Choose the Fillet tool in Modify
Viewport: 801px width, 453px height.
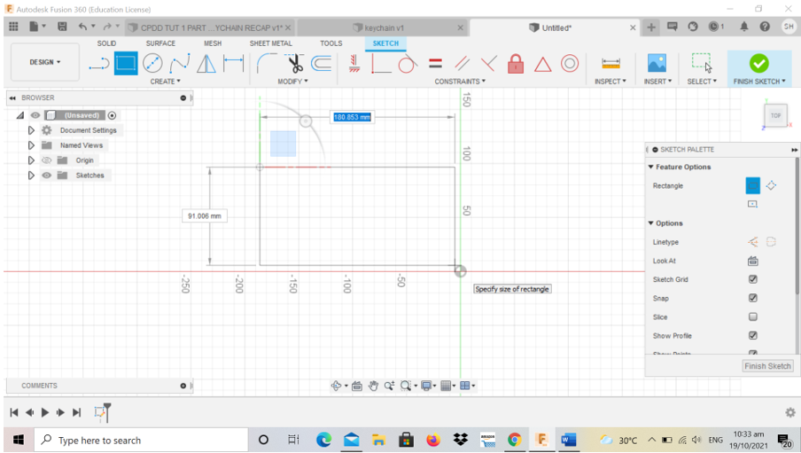[x=268, y=64]
